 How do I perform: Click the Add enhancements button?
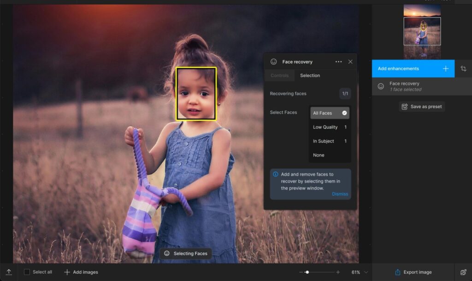tap(413, 69)
